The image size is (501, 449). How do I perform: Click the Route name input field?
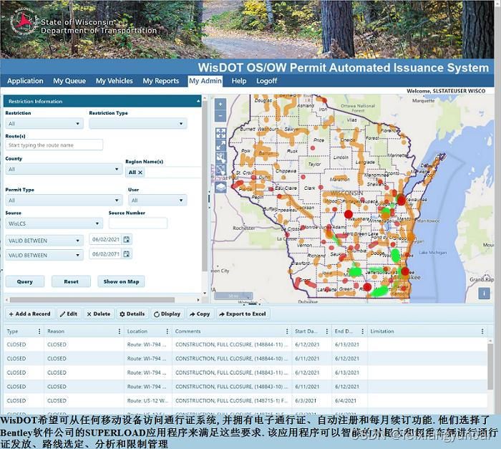click(x=54, y=145)
